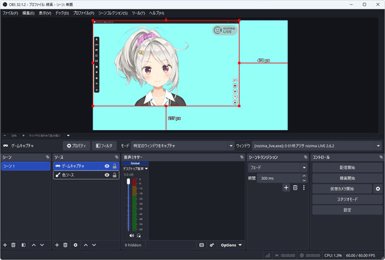Increase the 期間 duration stepper
385x260 pixels.
tap(304, 176)
